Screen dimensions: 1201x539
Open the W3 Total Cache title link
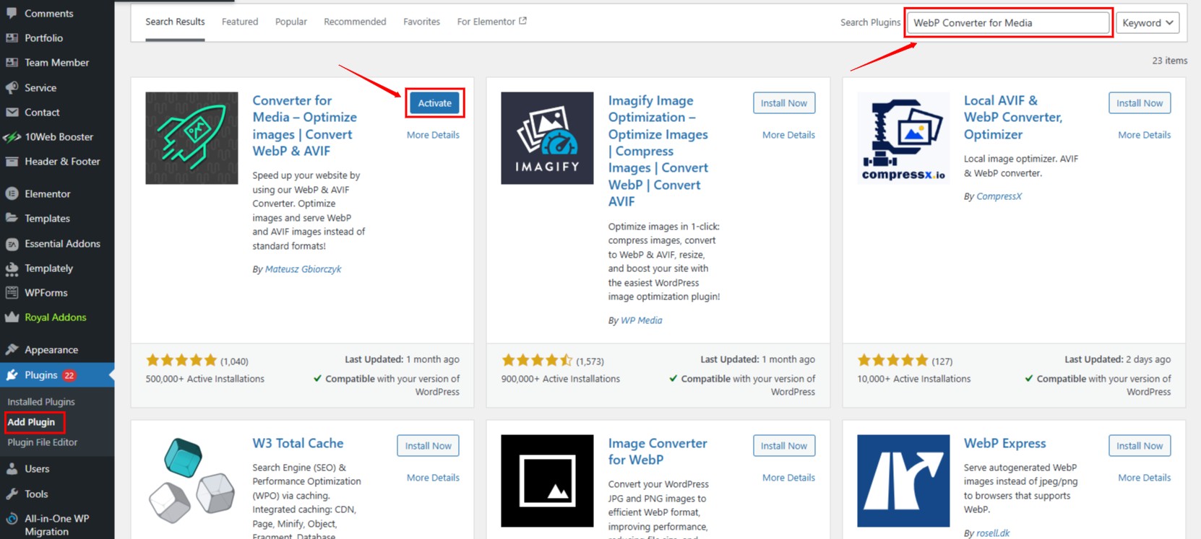298,443
